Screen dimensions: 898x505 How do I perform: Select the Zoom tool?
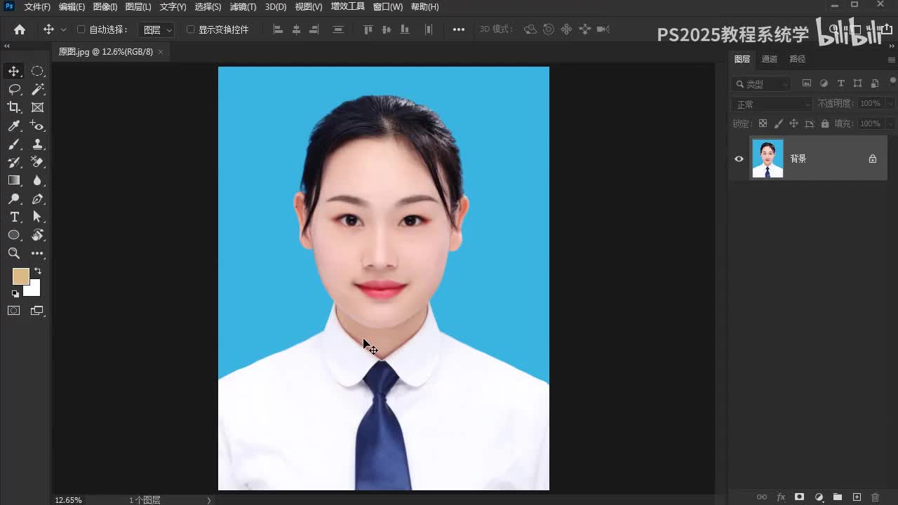[14, 253]
